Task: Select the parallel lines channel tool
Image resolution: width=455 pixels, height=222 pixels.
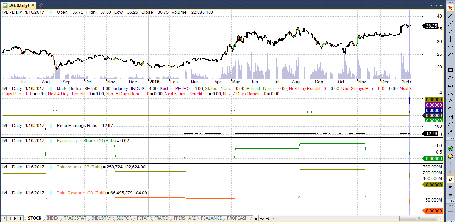Action: click(x=450, y=54)
